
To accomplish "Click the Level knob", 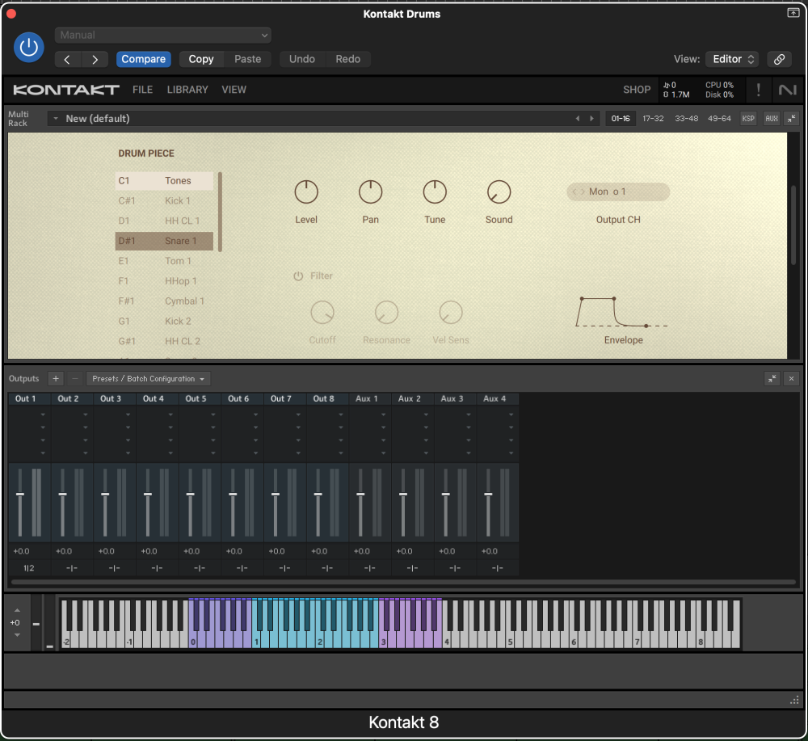I will click(306, 192).
